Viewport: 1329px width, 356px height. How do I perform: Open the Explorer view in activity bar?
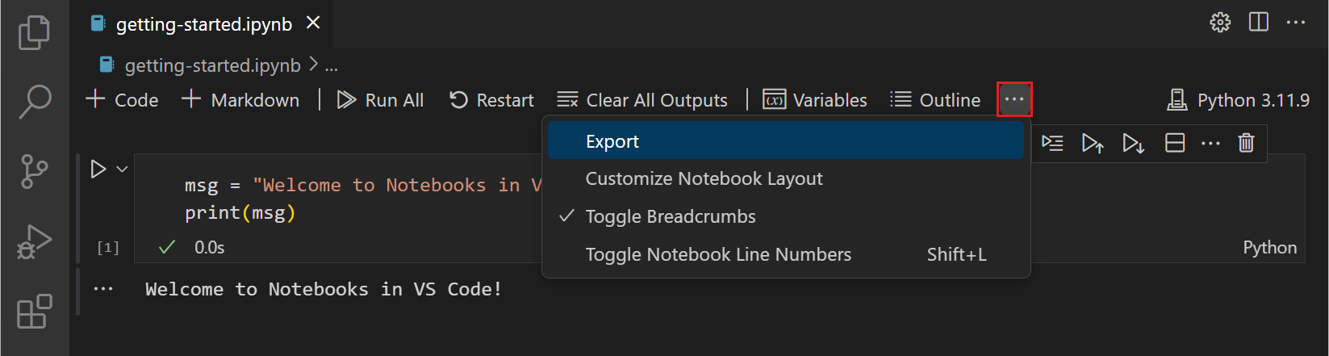pos(34,32)
